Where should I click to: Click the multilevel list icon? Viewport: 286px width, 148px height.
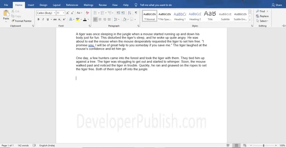point(109,13)
